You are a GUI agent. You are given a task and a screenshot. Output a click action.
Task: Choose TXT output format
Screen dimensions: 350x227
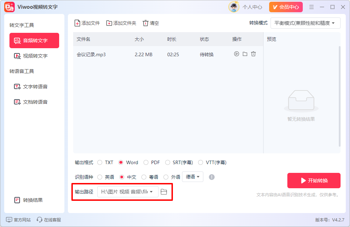[x=105, y=163]
